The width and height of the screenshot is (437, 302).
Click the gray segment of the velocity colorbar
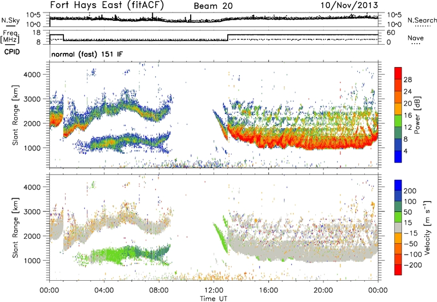(398, 227)
